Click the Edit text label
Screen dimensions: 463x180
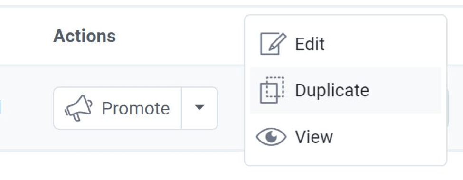click(310, 44)
